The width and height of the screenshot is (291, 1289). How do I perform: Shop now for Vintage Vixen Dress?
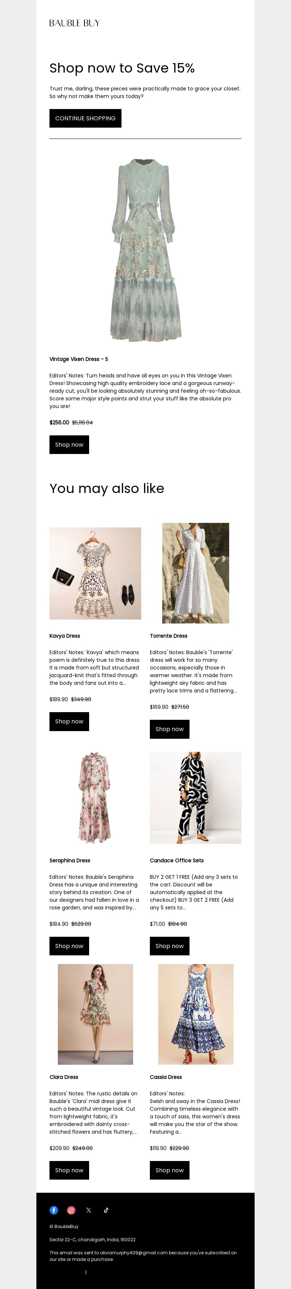coord(69,444)
